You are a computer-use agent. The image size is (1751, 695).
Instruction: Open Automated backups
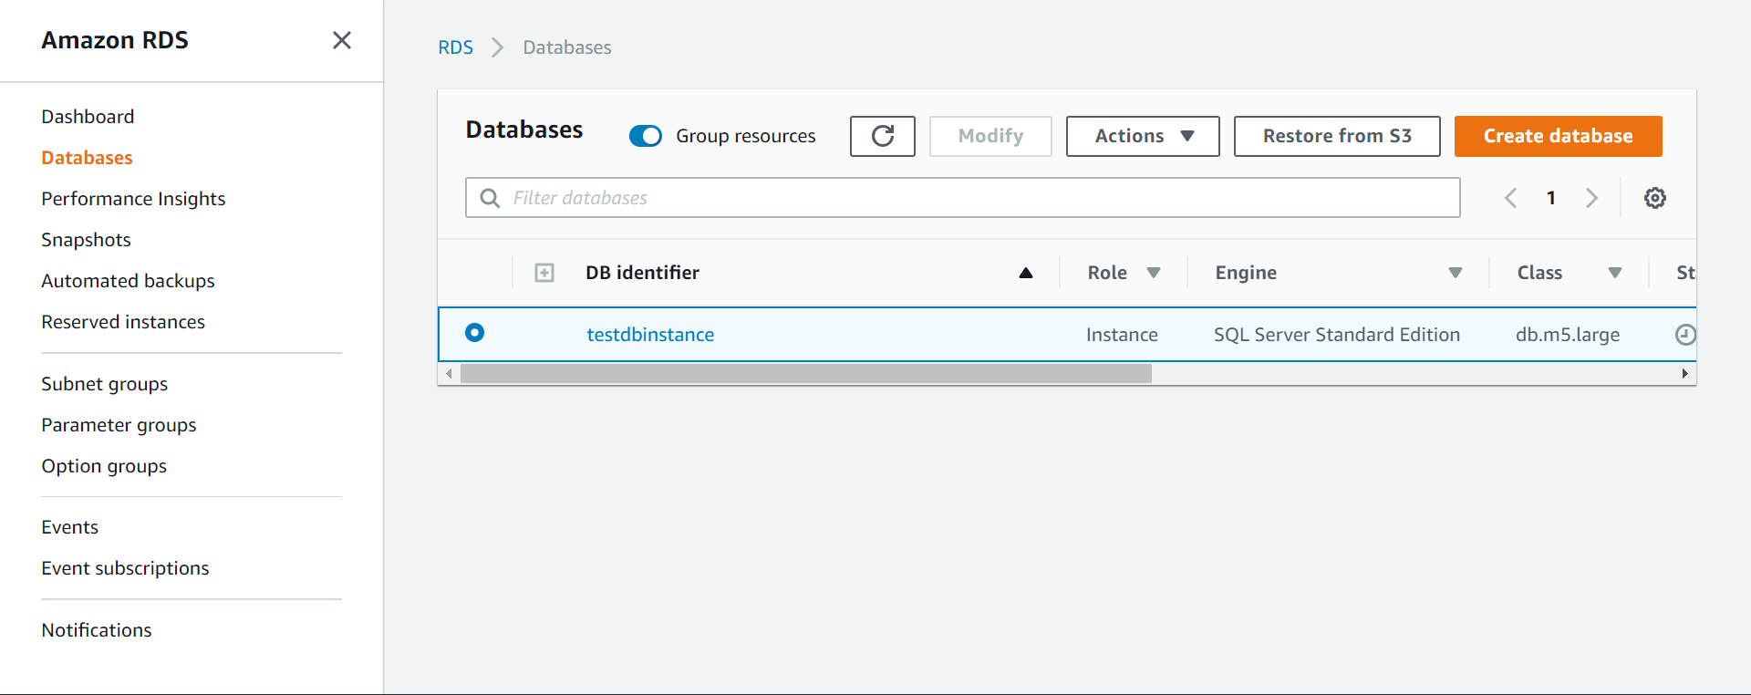128,281
